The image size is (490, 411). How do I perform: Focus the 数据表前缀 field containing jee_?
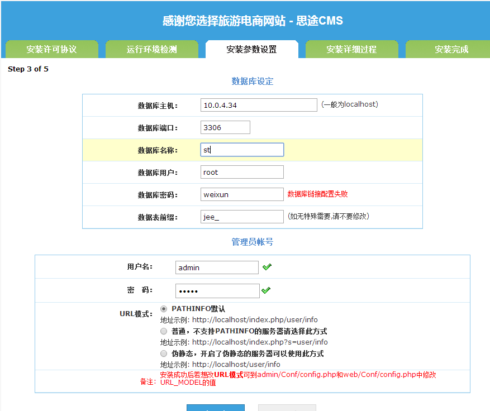242,217
